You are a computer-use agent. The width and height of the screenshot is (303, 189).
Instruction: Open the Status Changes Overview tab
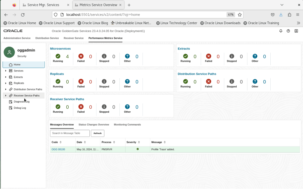(94, 125)
